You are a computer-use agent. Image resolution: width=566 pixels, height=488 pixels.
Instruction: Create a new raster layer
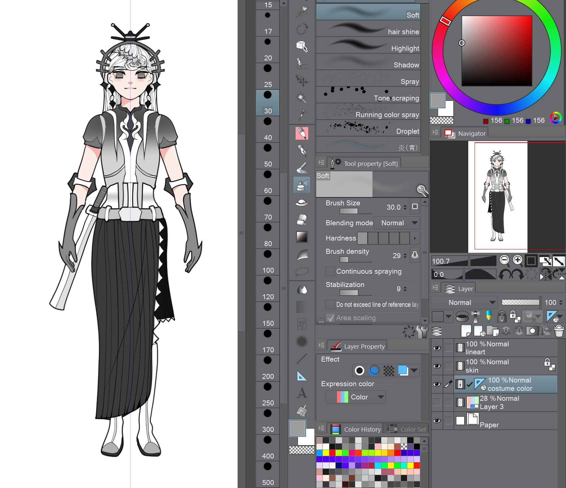pos(466,331)
